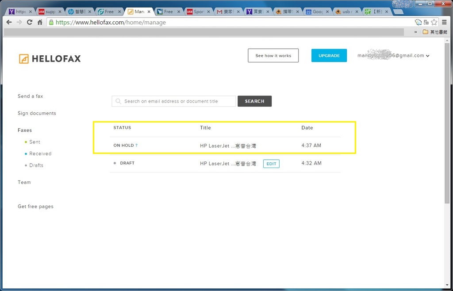Show hidden bookmarks with the double chevron
Viewport: 453px width, 291px height.
415,32
